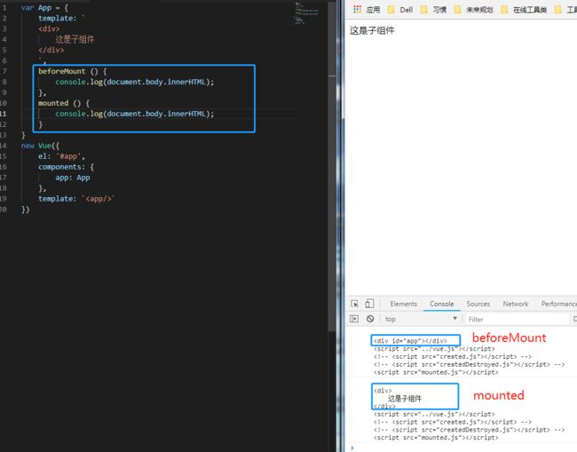
Task: Open the 未来规划 bookmark folder
Action: (x=474, y=10)
